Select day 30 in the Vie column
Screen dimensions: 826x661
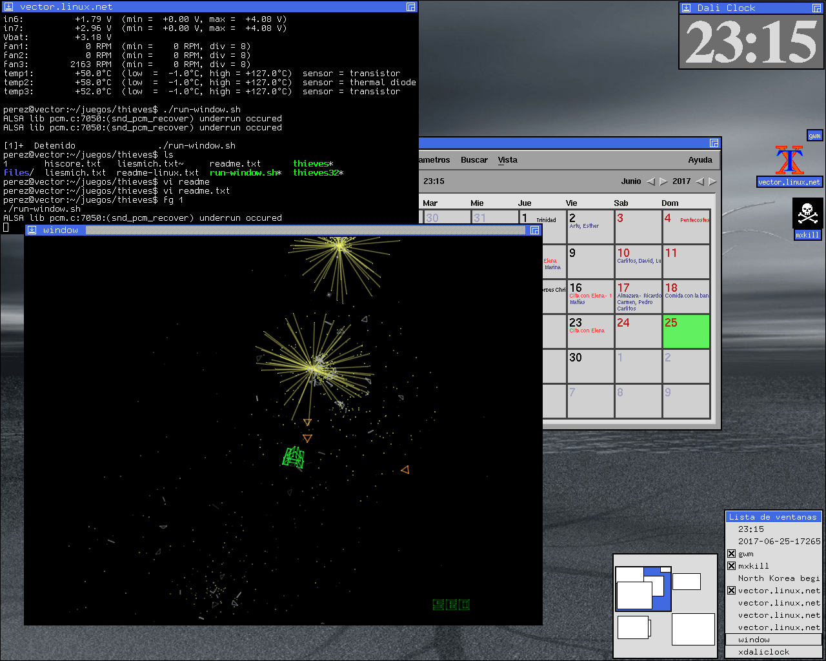pyautogui.click(x=590, y=366)
